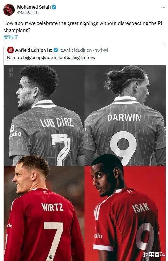Open the Luis Díaz number 7 photo
The height and width of the screenshot is (261, 168).
click(x=44, y=115)
